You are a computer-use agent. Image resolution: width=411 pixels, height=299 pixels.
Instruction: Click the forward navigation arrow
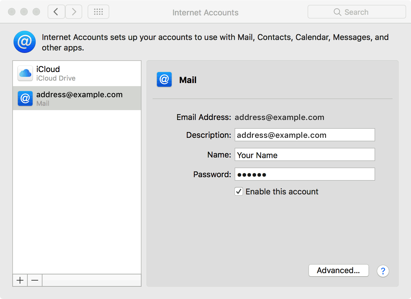pos(74,12)
